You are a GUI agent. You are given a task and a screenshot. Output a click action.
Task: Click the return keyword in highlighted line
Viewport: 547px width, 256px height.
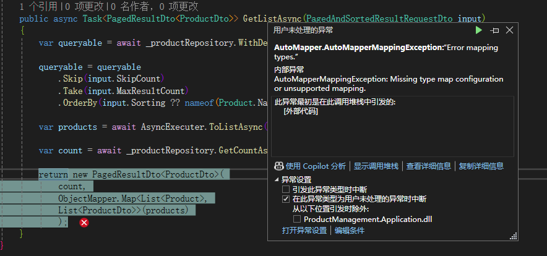click(53, 174)
